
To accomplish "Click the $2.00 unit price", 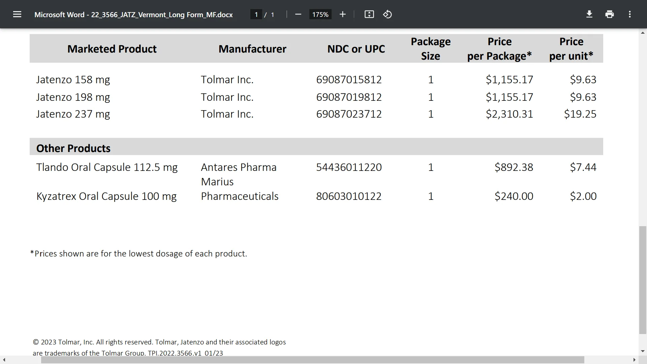I will [583, 196].
